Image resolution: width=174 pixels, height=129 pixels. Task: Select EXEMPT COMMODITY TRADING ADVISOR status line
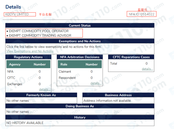tap(40, 35)
